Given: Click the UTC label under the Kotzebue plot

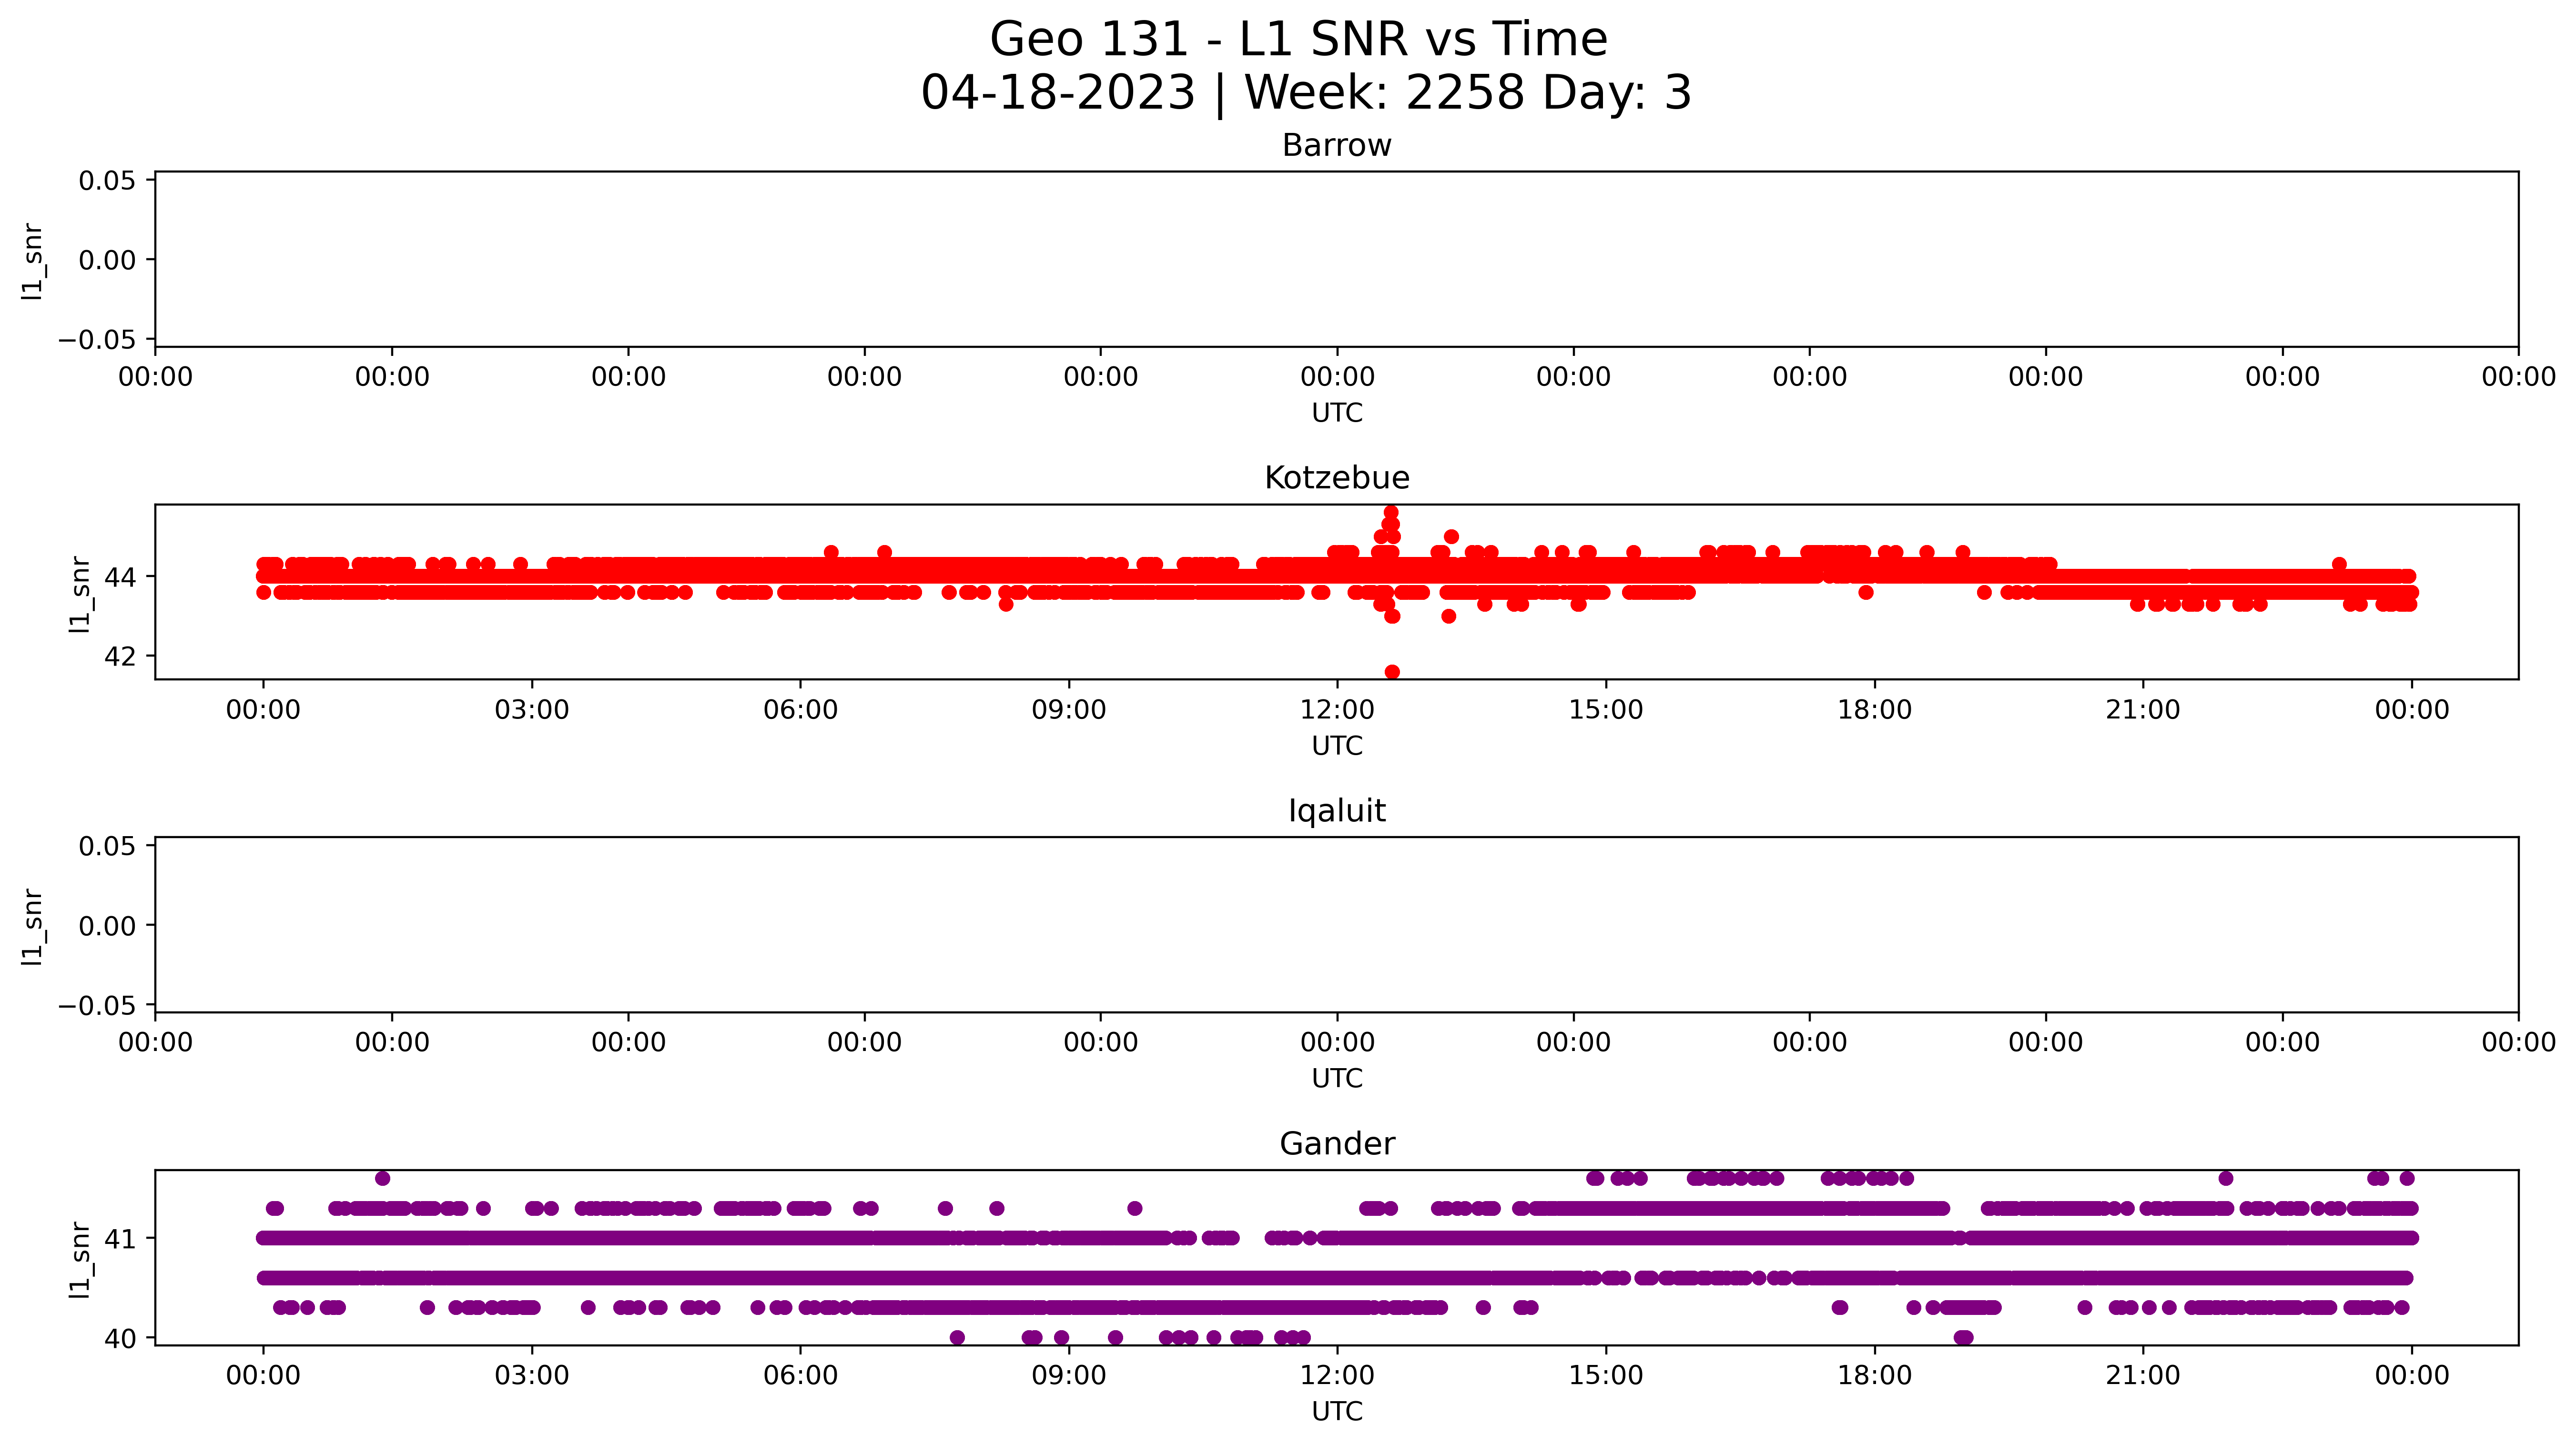Looking at the screenshot, I should (1337, 746).
